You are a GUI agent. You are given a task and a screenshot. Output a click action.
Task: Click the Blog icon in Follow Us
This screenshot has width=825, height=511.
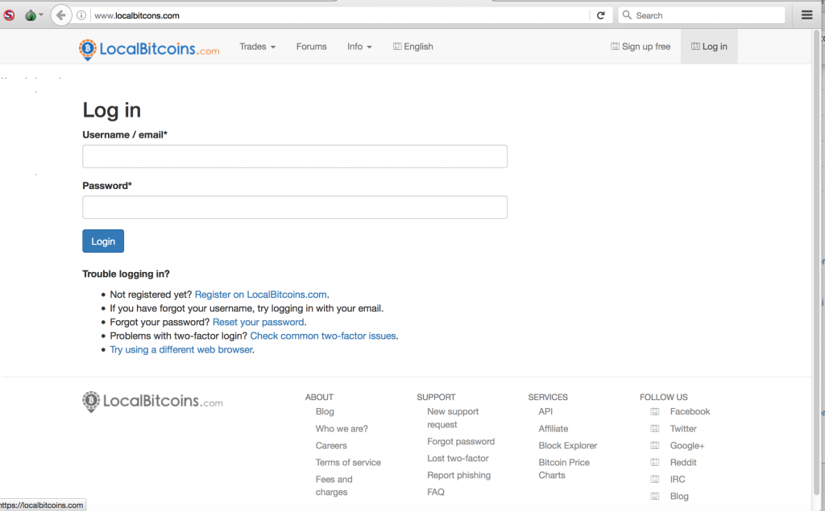click(x=654, y=496)
